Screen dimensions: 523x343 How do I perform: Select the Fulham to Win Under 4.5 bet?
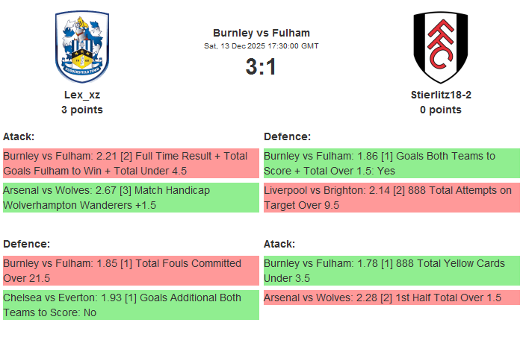[x=131, y=163]
